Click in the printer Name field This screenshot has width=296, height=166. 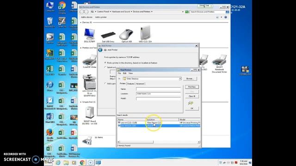tap(158, 89)
